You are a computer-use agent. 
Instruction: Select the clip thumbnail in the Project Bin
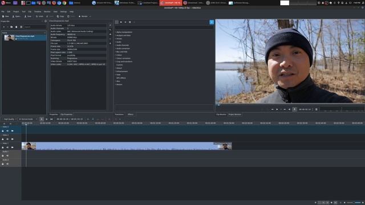9,38
